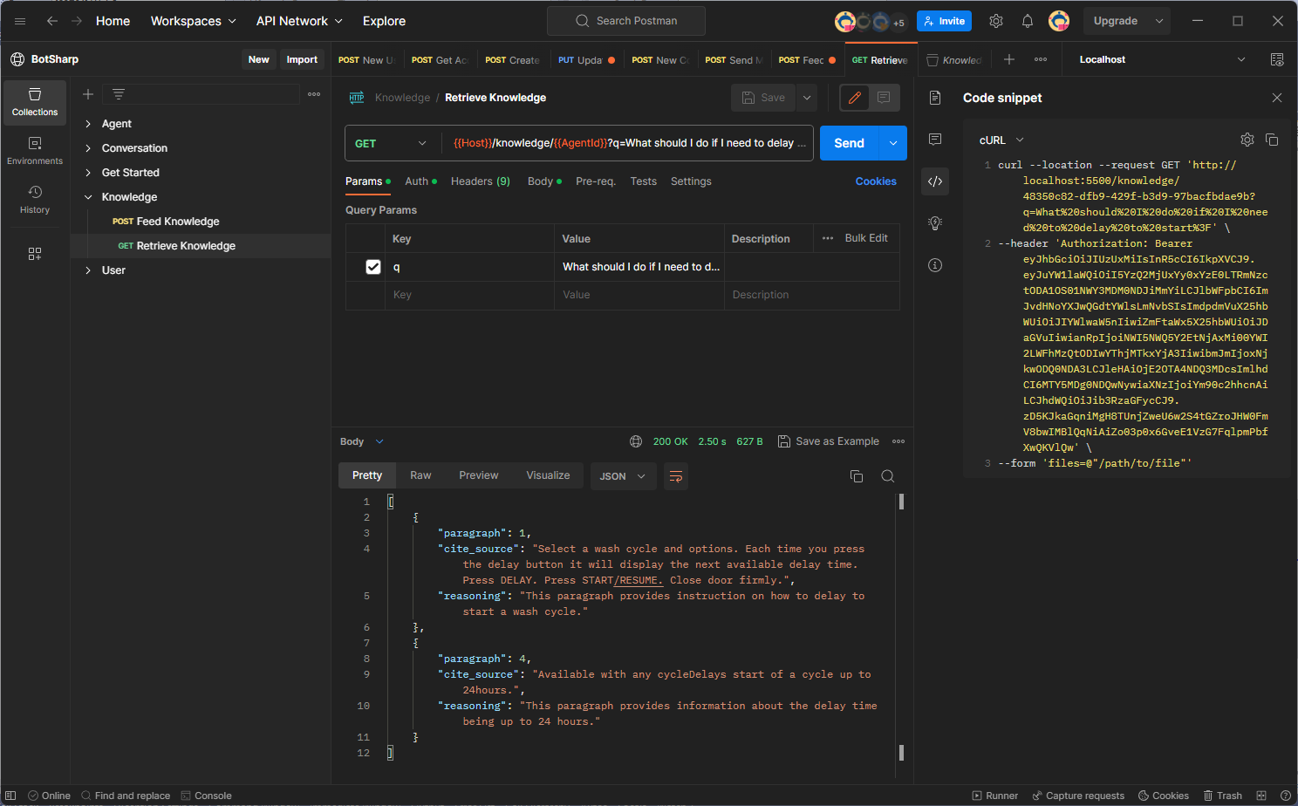Click the empty Key cell in params
The height and width of the screenshot is (806, 1298).
469,295
